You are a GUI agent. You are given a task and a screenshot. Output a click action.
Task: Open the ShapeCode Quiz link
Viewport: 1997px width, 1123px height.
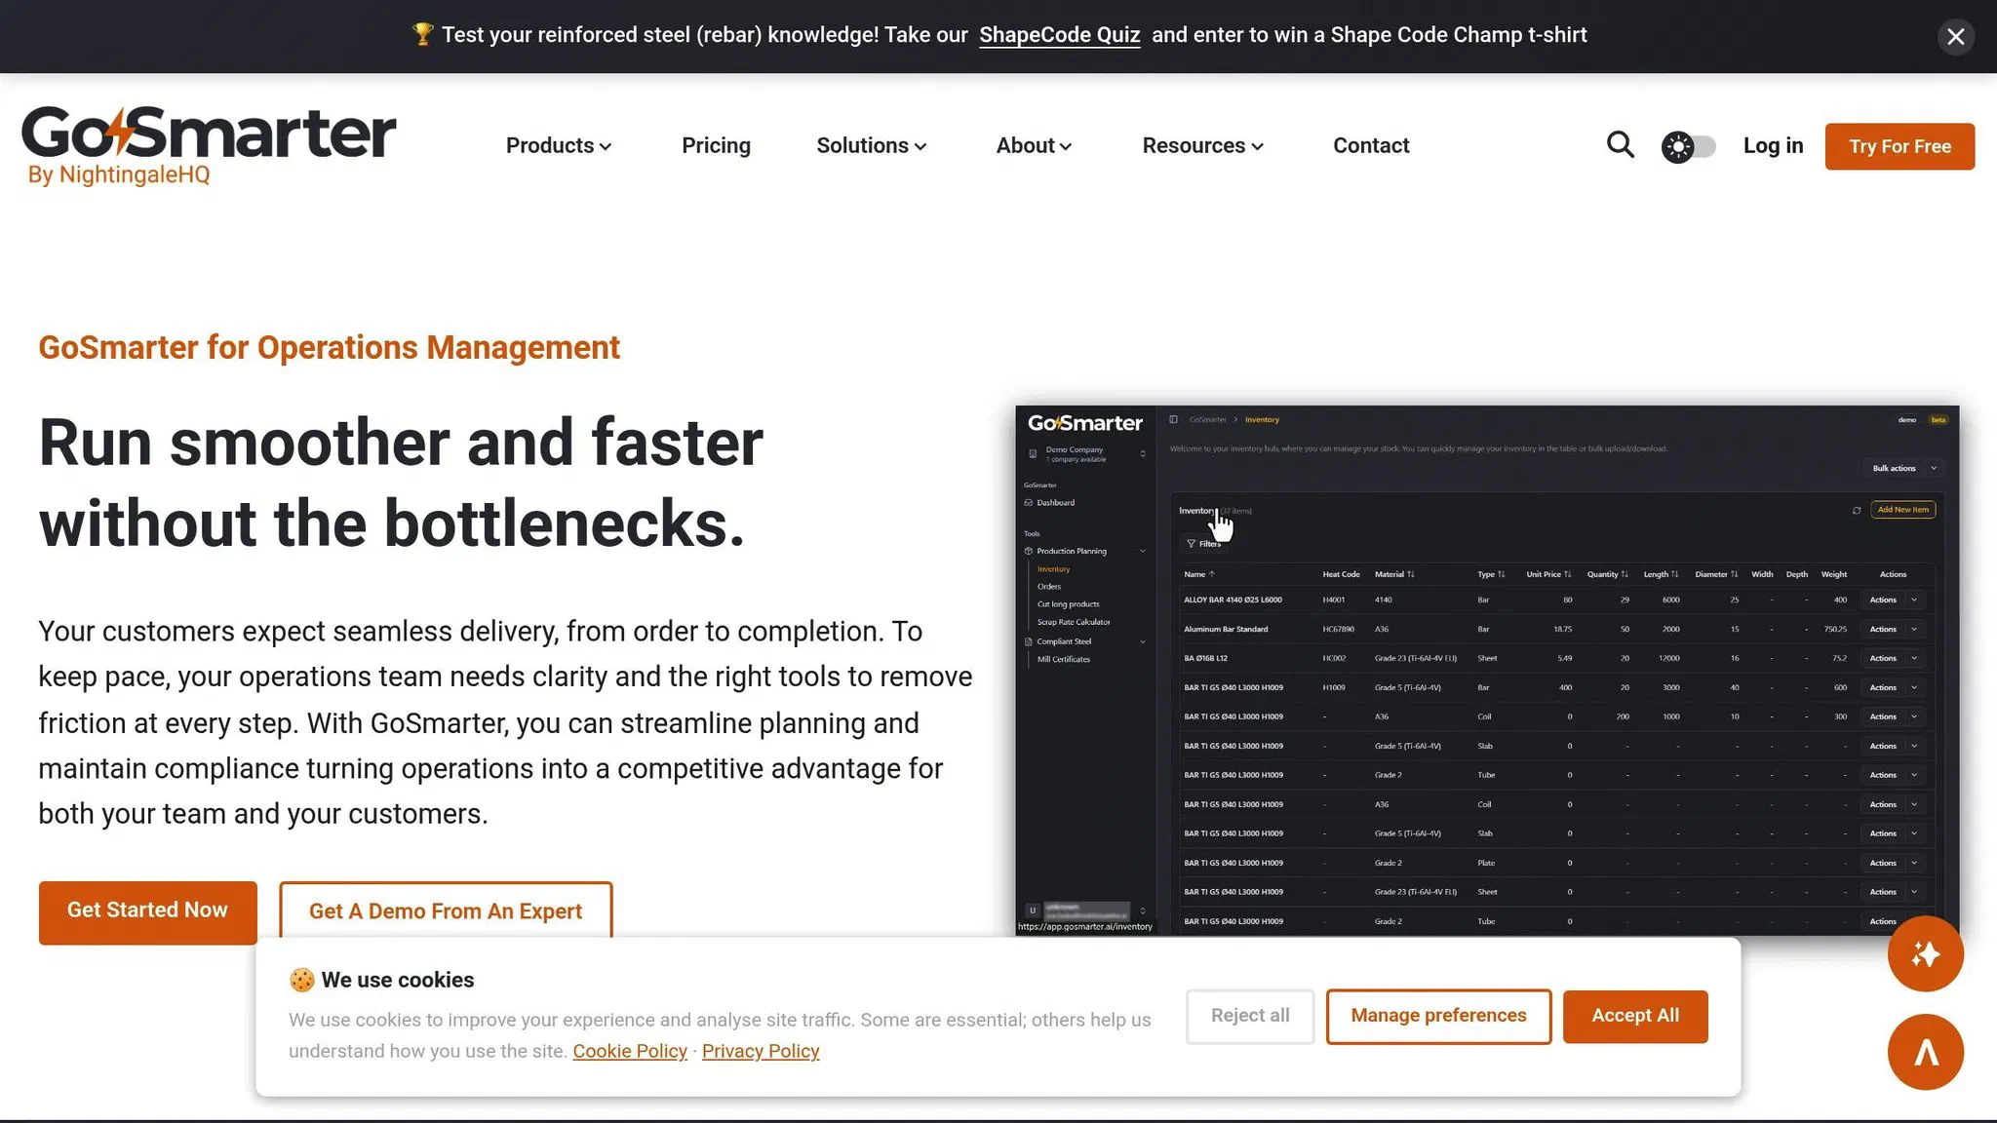[1059, 35]
